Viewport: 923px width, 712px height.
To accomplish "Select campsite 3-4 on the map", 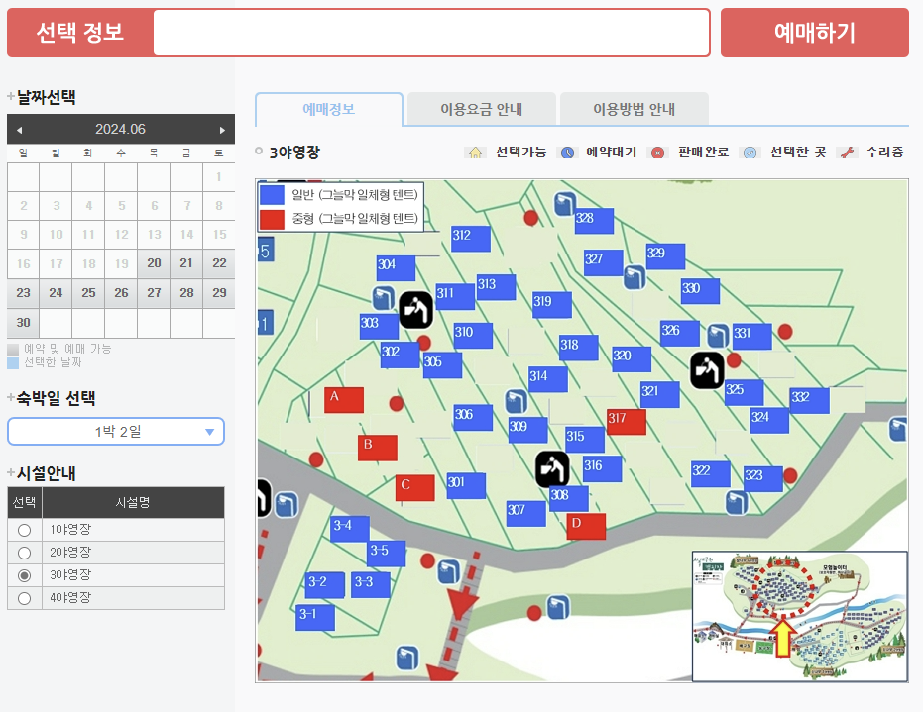I will click(350, 529).
